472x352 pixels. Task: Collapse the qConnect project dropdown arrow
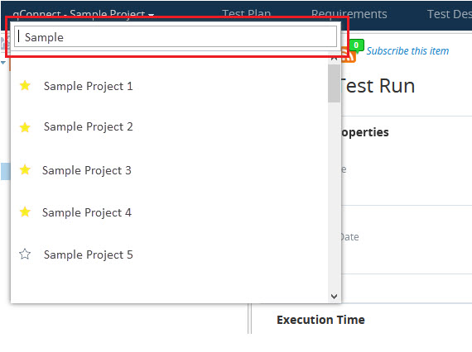point(151,14)
